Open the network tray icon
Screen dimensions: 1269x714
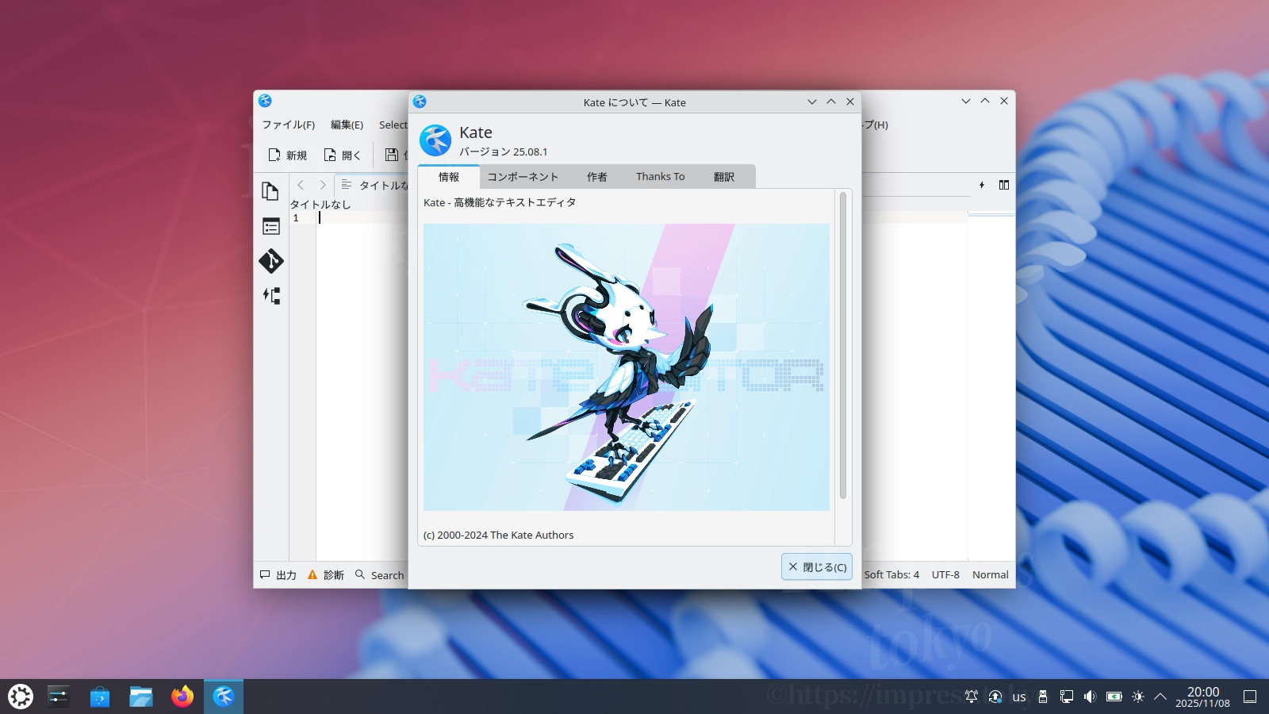(1067, 697)
